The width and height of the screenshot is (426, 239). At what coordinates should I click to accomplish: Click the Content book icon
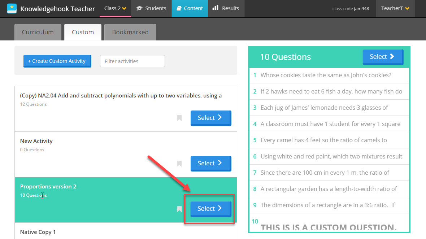tap(179, 8)
